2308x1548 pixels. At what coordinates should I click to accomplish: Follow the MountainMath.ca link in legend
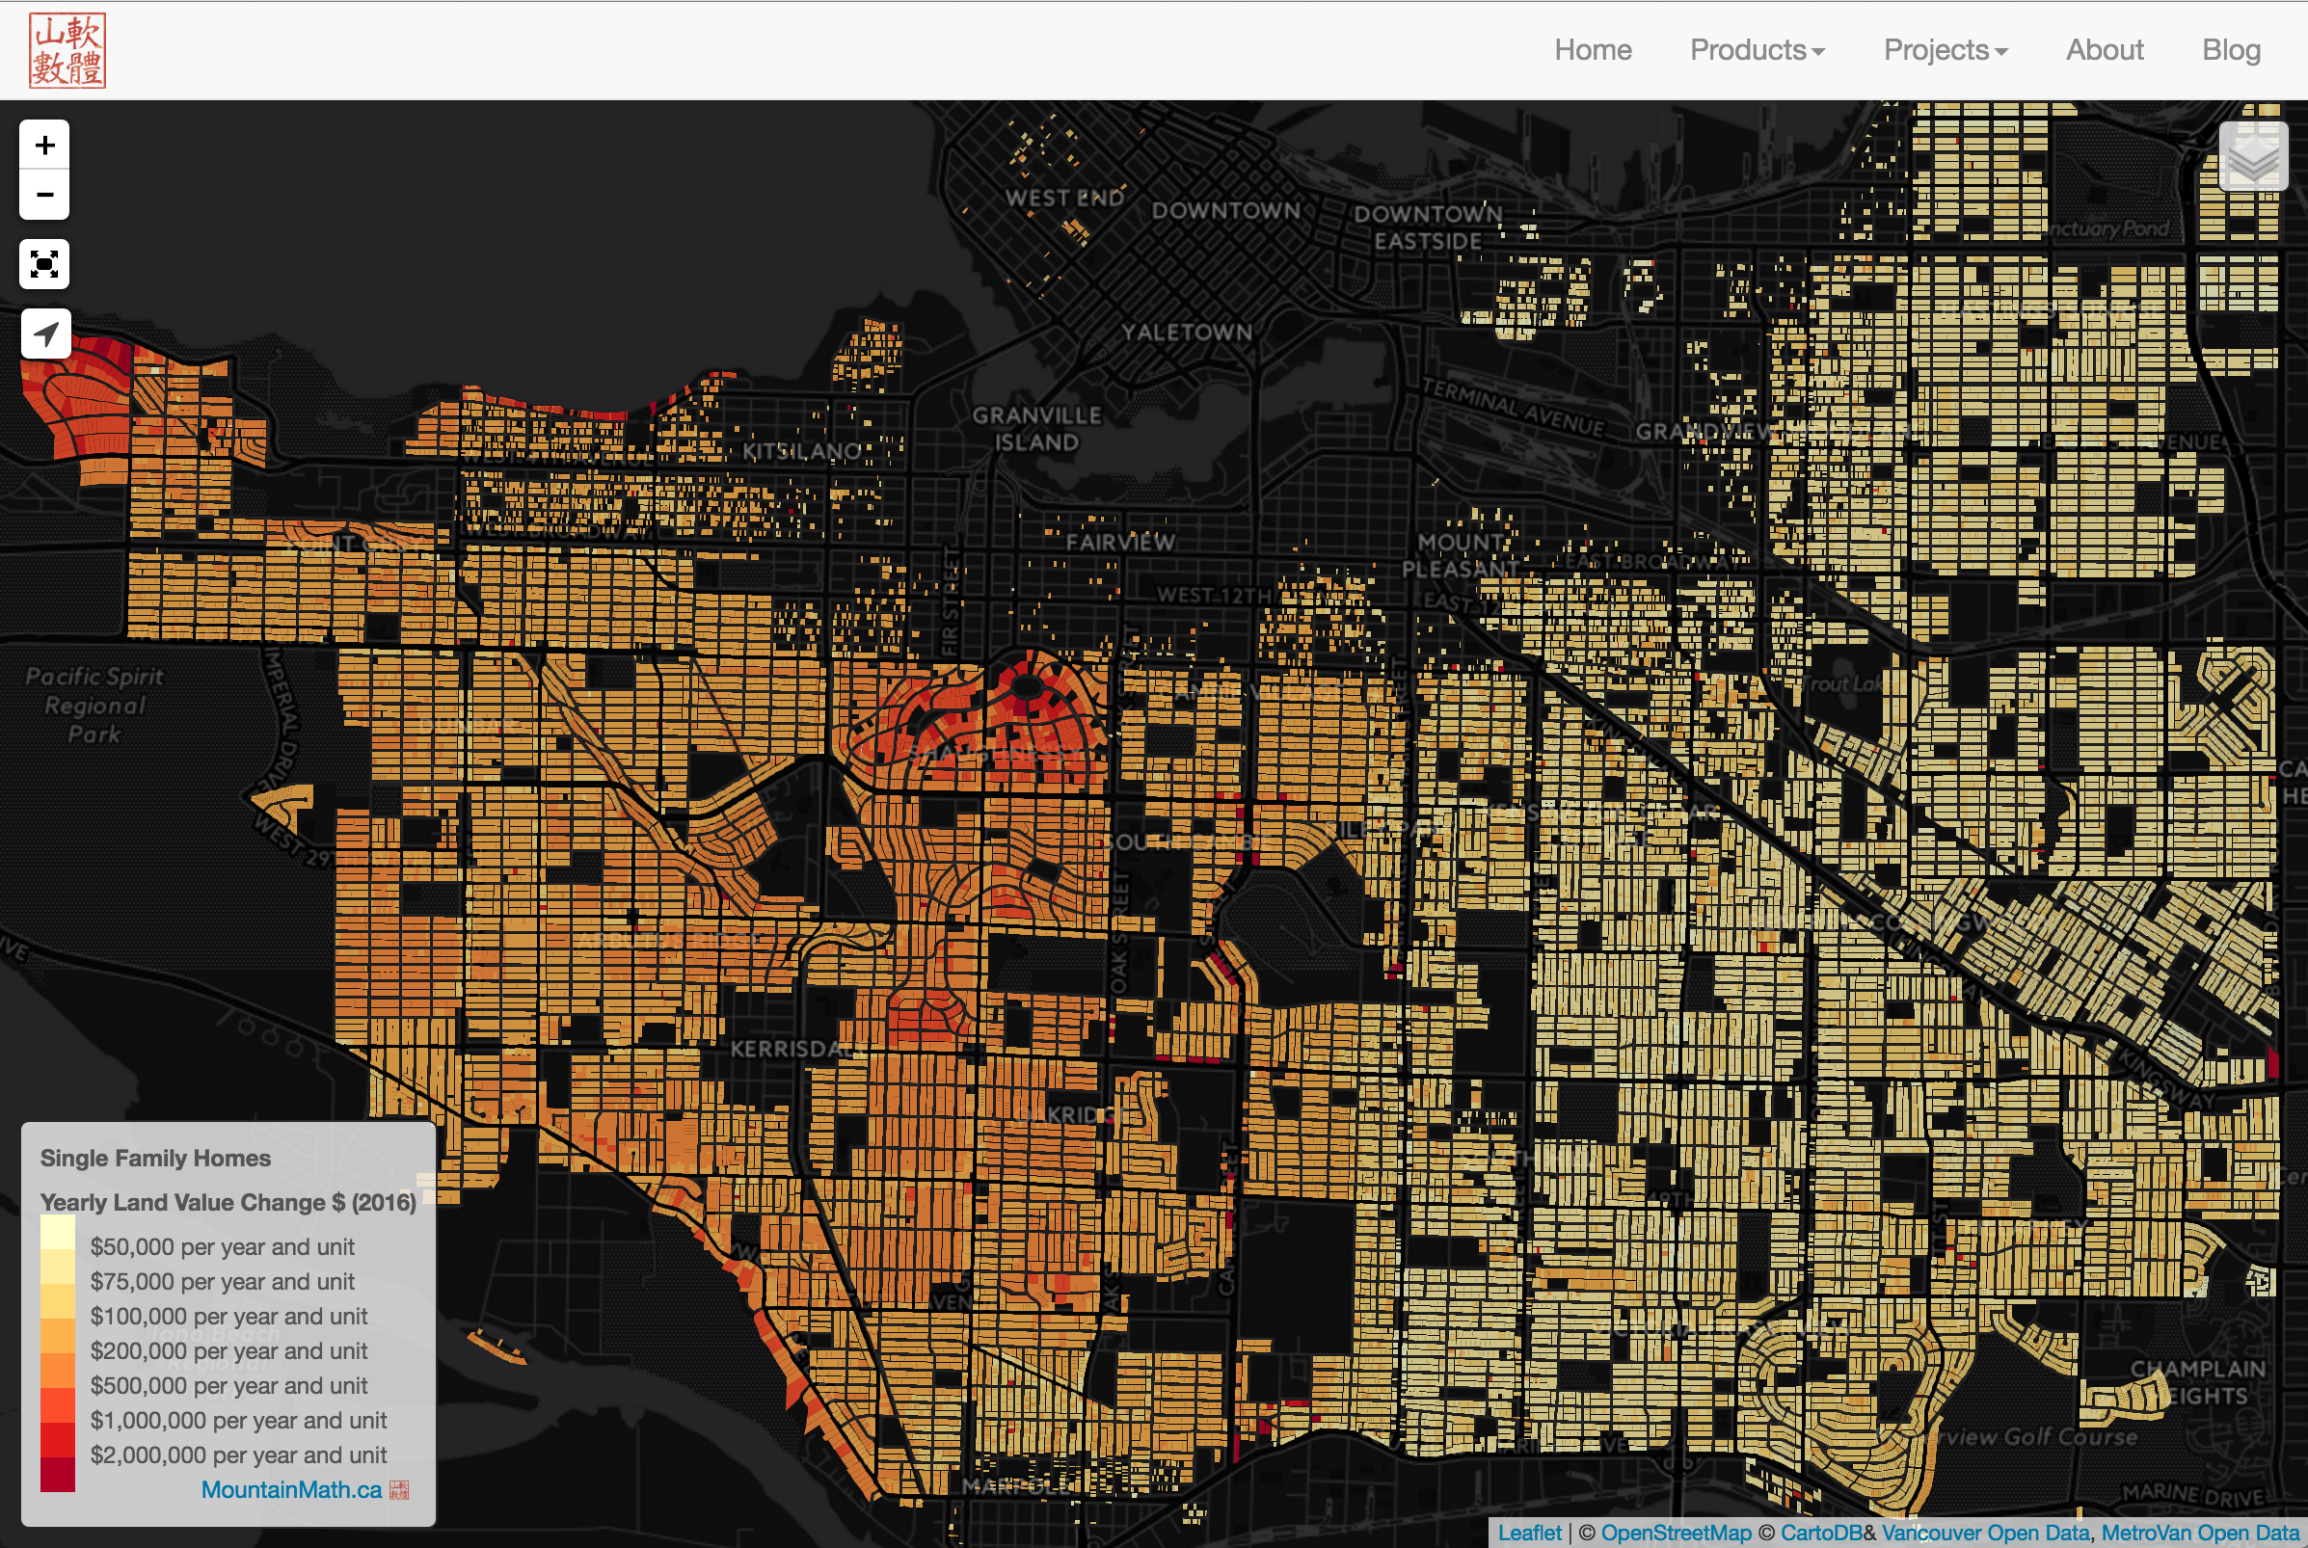point(291,1490)
